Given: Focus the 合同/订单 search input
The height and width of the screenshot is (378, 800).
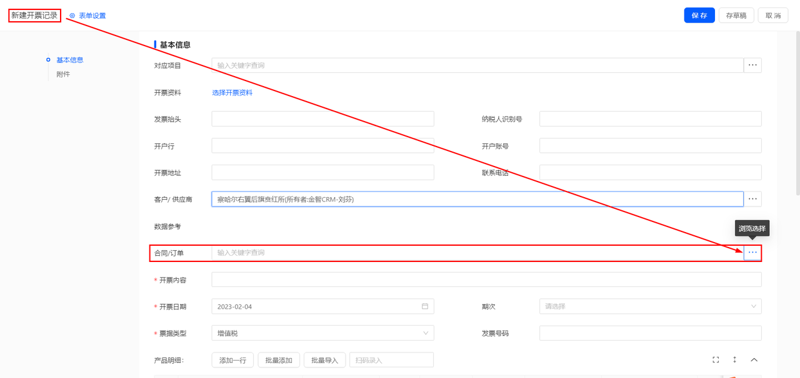Looking at the screenshot, I should [x=477, y=253].
